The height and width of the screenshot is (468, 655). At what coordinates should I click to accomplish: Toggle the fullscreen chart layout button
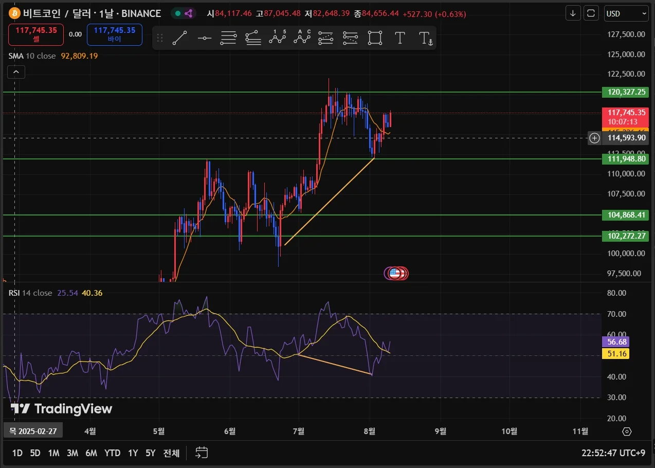click(592, 13)
